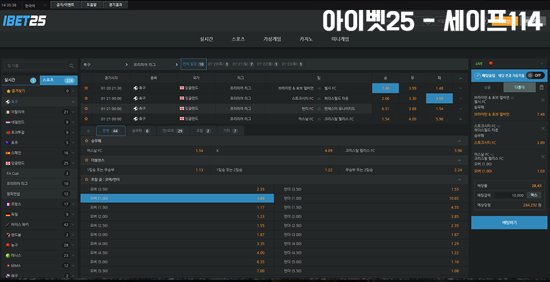
Task: Open FA Cup in the sidebar
Action: (39, 173)
